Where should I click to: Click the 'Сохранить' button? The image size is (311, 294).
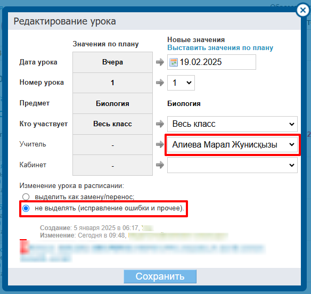160,276
